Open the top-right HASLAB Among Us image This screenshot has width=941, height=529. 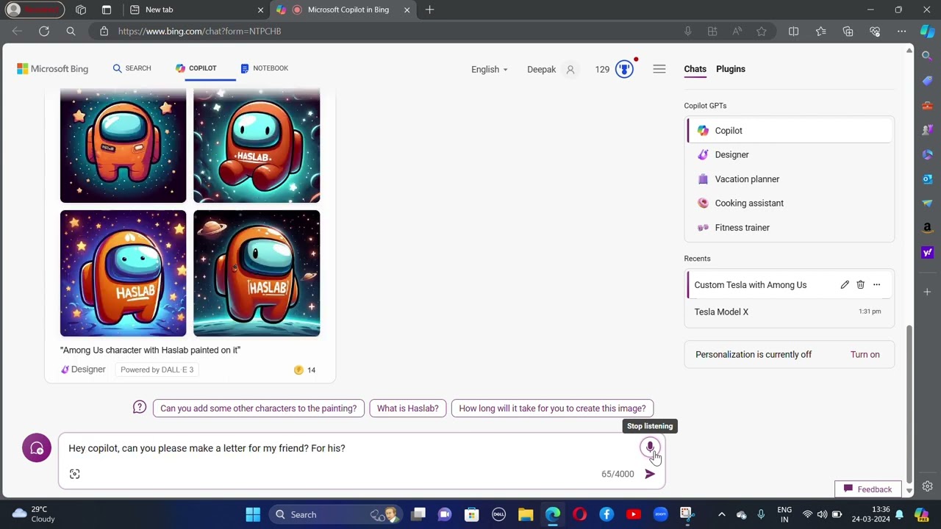(x=257, y=145)
